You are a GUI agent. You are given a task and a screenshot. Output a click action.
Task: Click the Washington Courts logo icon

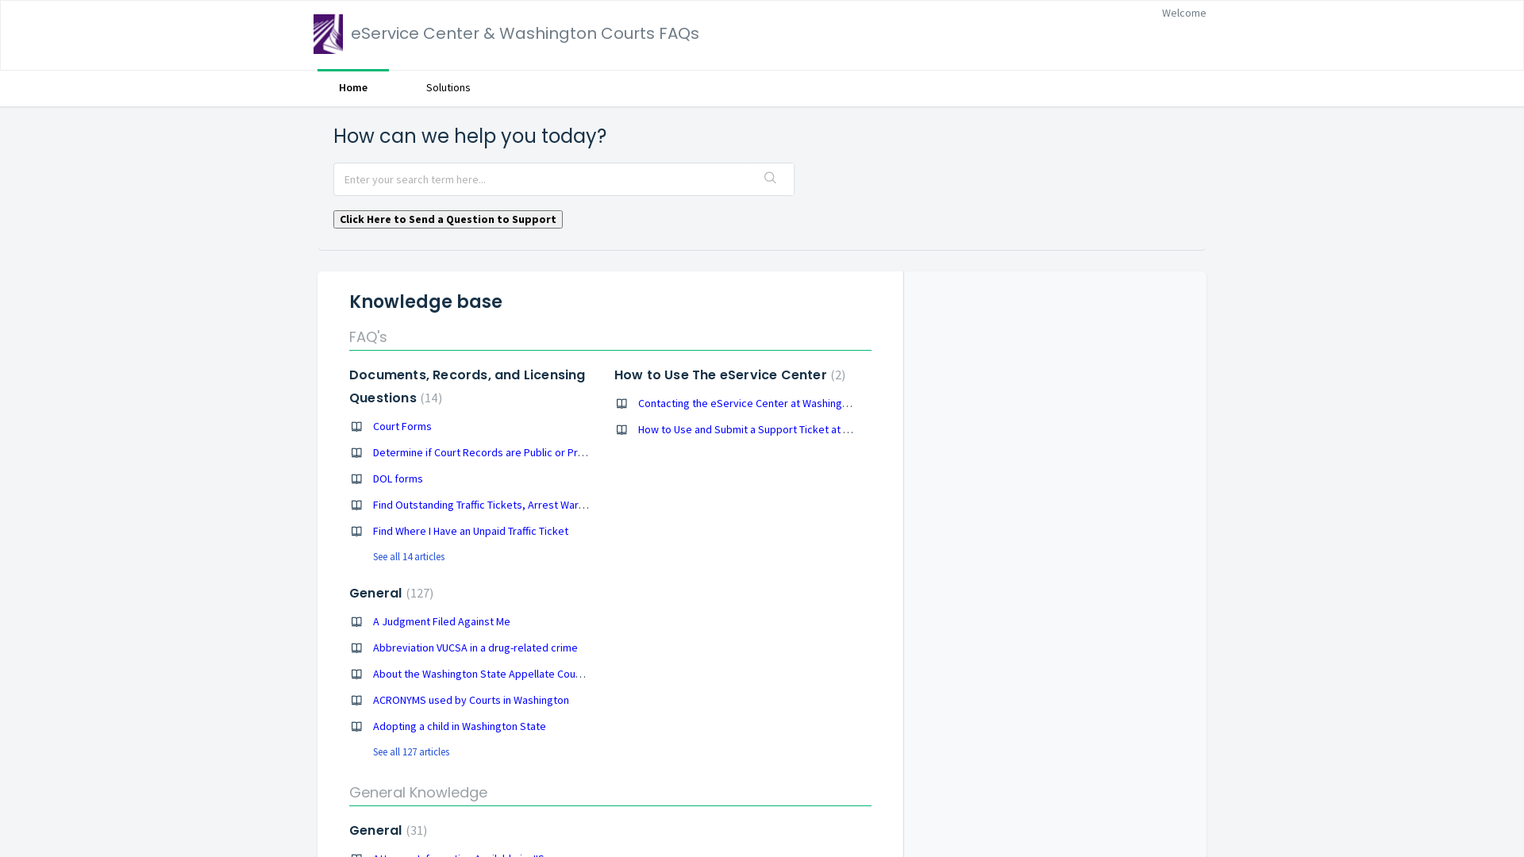click(x=328, y=34)
